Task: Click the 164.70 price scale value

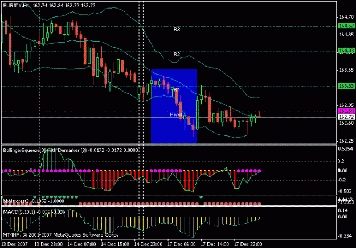Action: (346, 17)
